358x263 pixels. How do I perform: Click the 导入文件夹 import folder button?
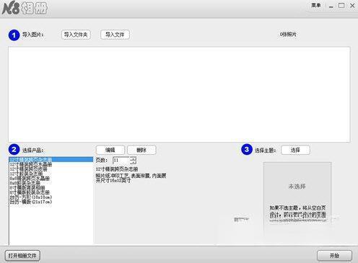point(76,35)
